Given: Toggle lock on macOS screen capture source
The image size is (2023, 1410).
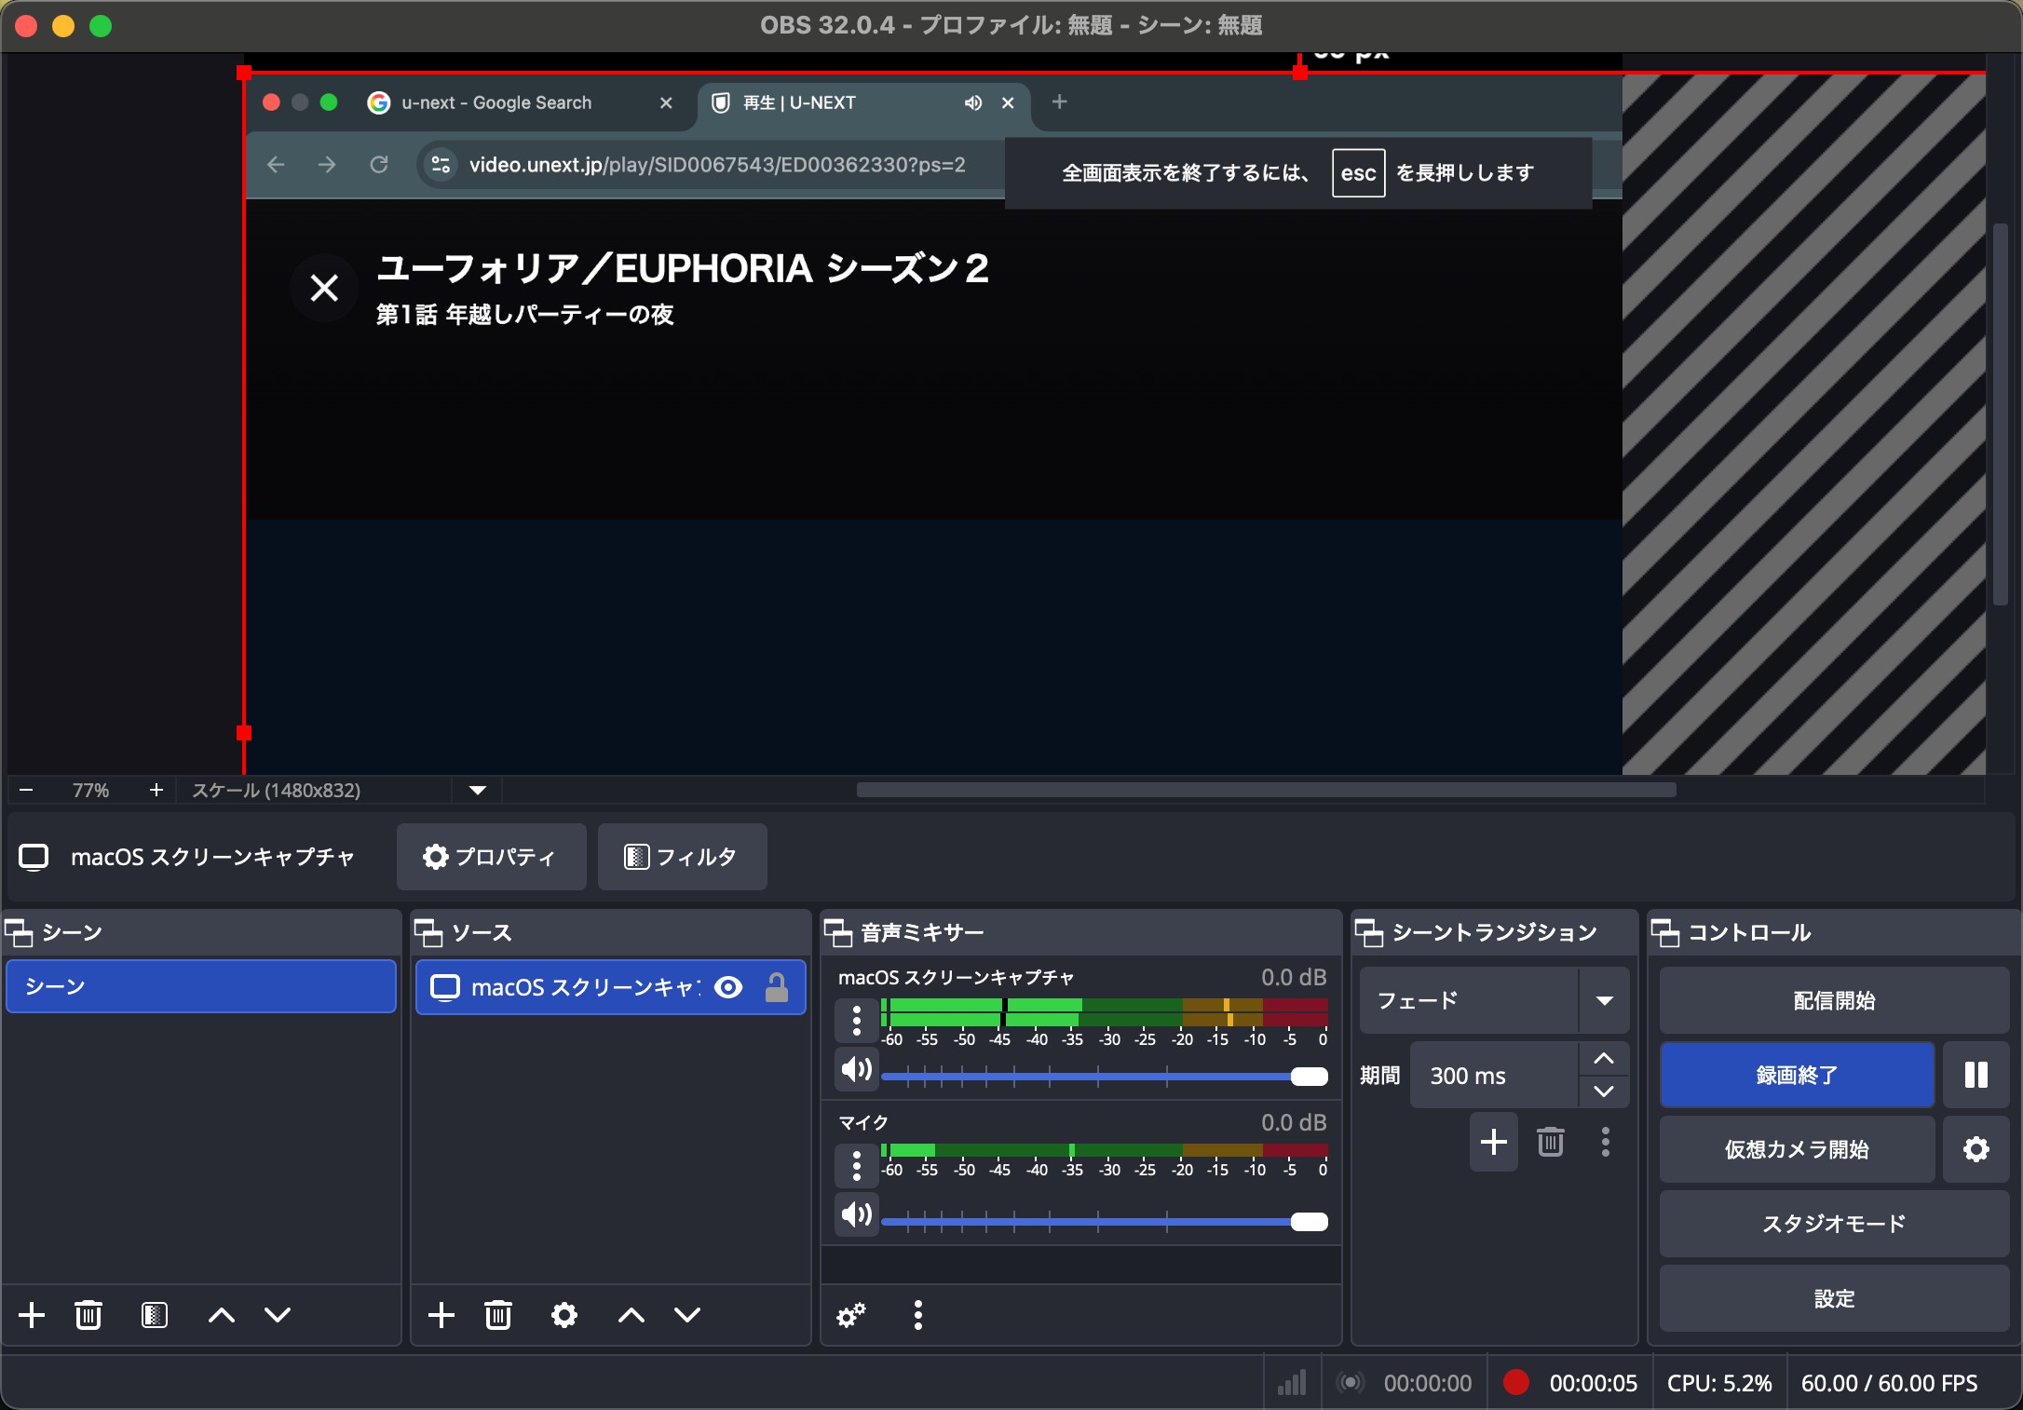Looking at the screenshot, I should coord(777,987).
